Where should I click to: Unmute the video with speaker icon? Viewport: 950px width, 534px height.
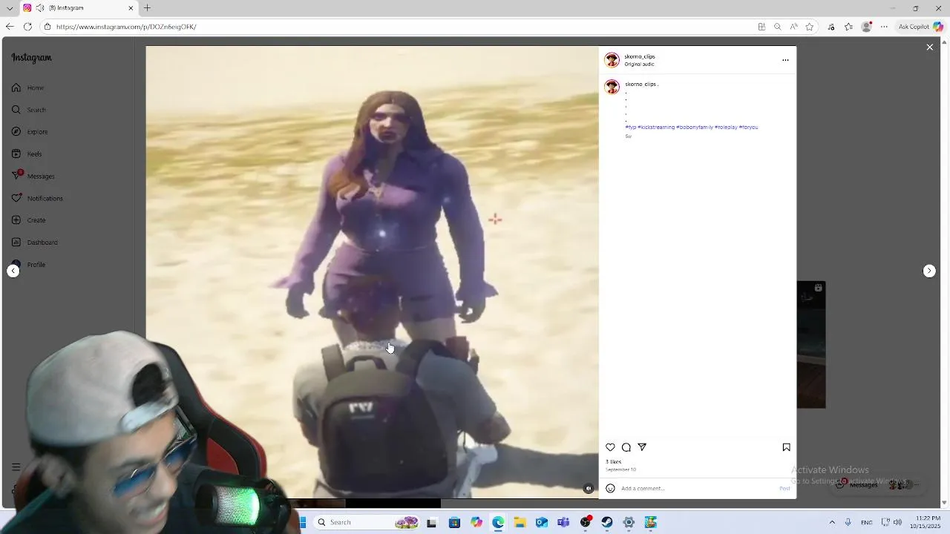click(589, 489)
